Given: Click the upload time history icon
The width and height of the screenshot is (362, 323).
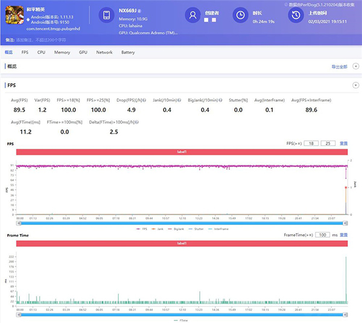Looking at the screenshot, I should [x=295, y=16].
